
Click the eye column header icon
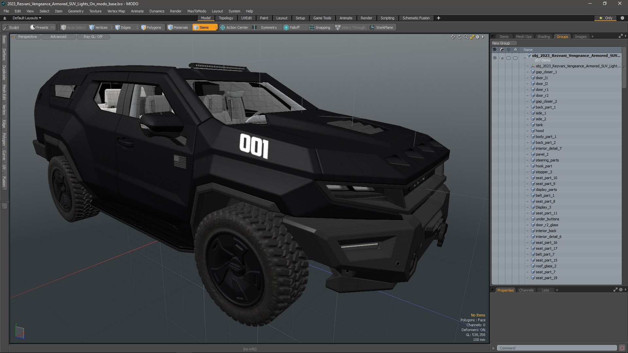coord(495,50)
